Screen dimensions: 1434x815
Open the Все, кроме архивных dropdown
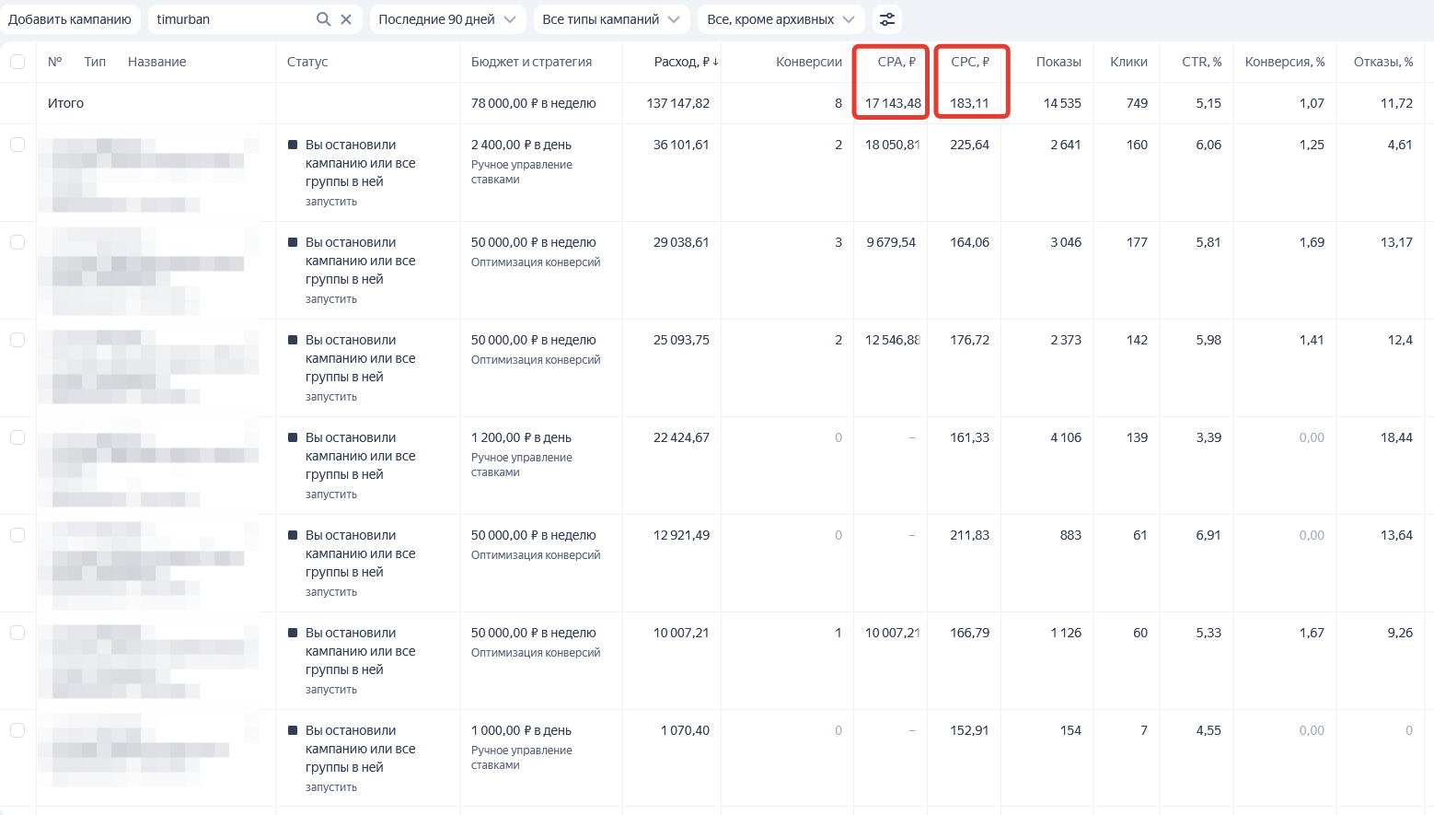coord(781,19)
